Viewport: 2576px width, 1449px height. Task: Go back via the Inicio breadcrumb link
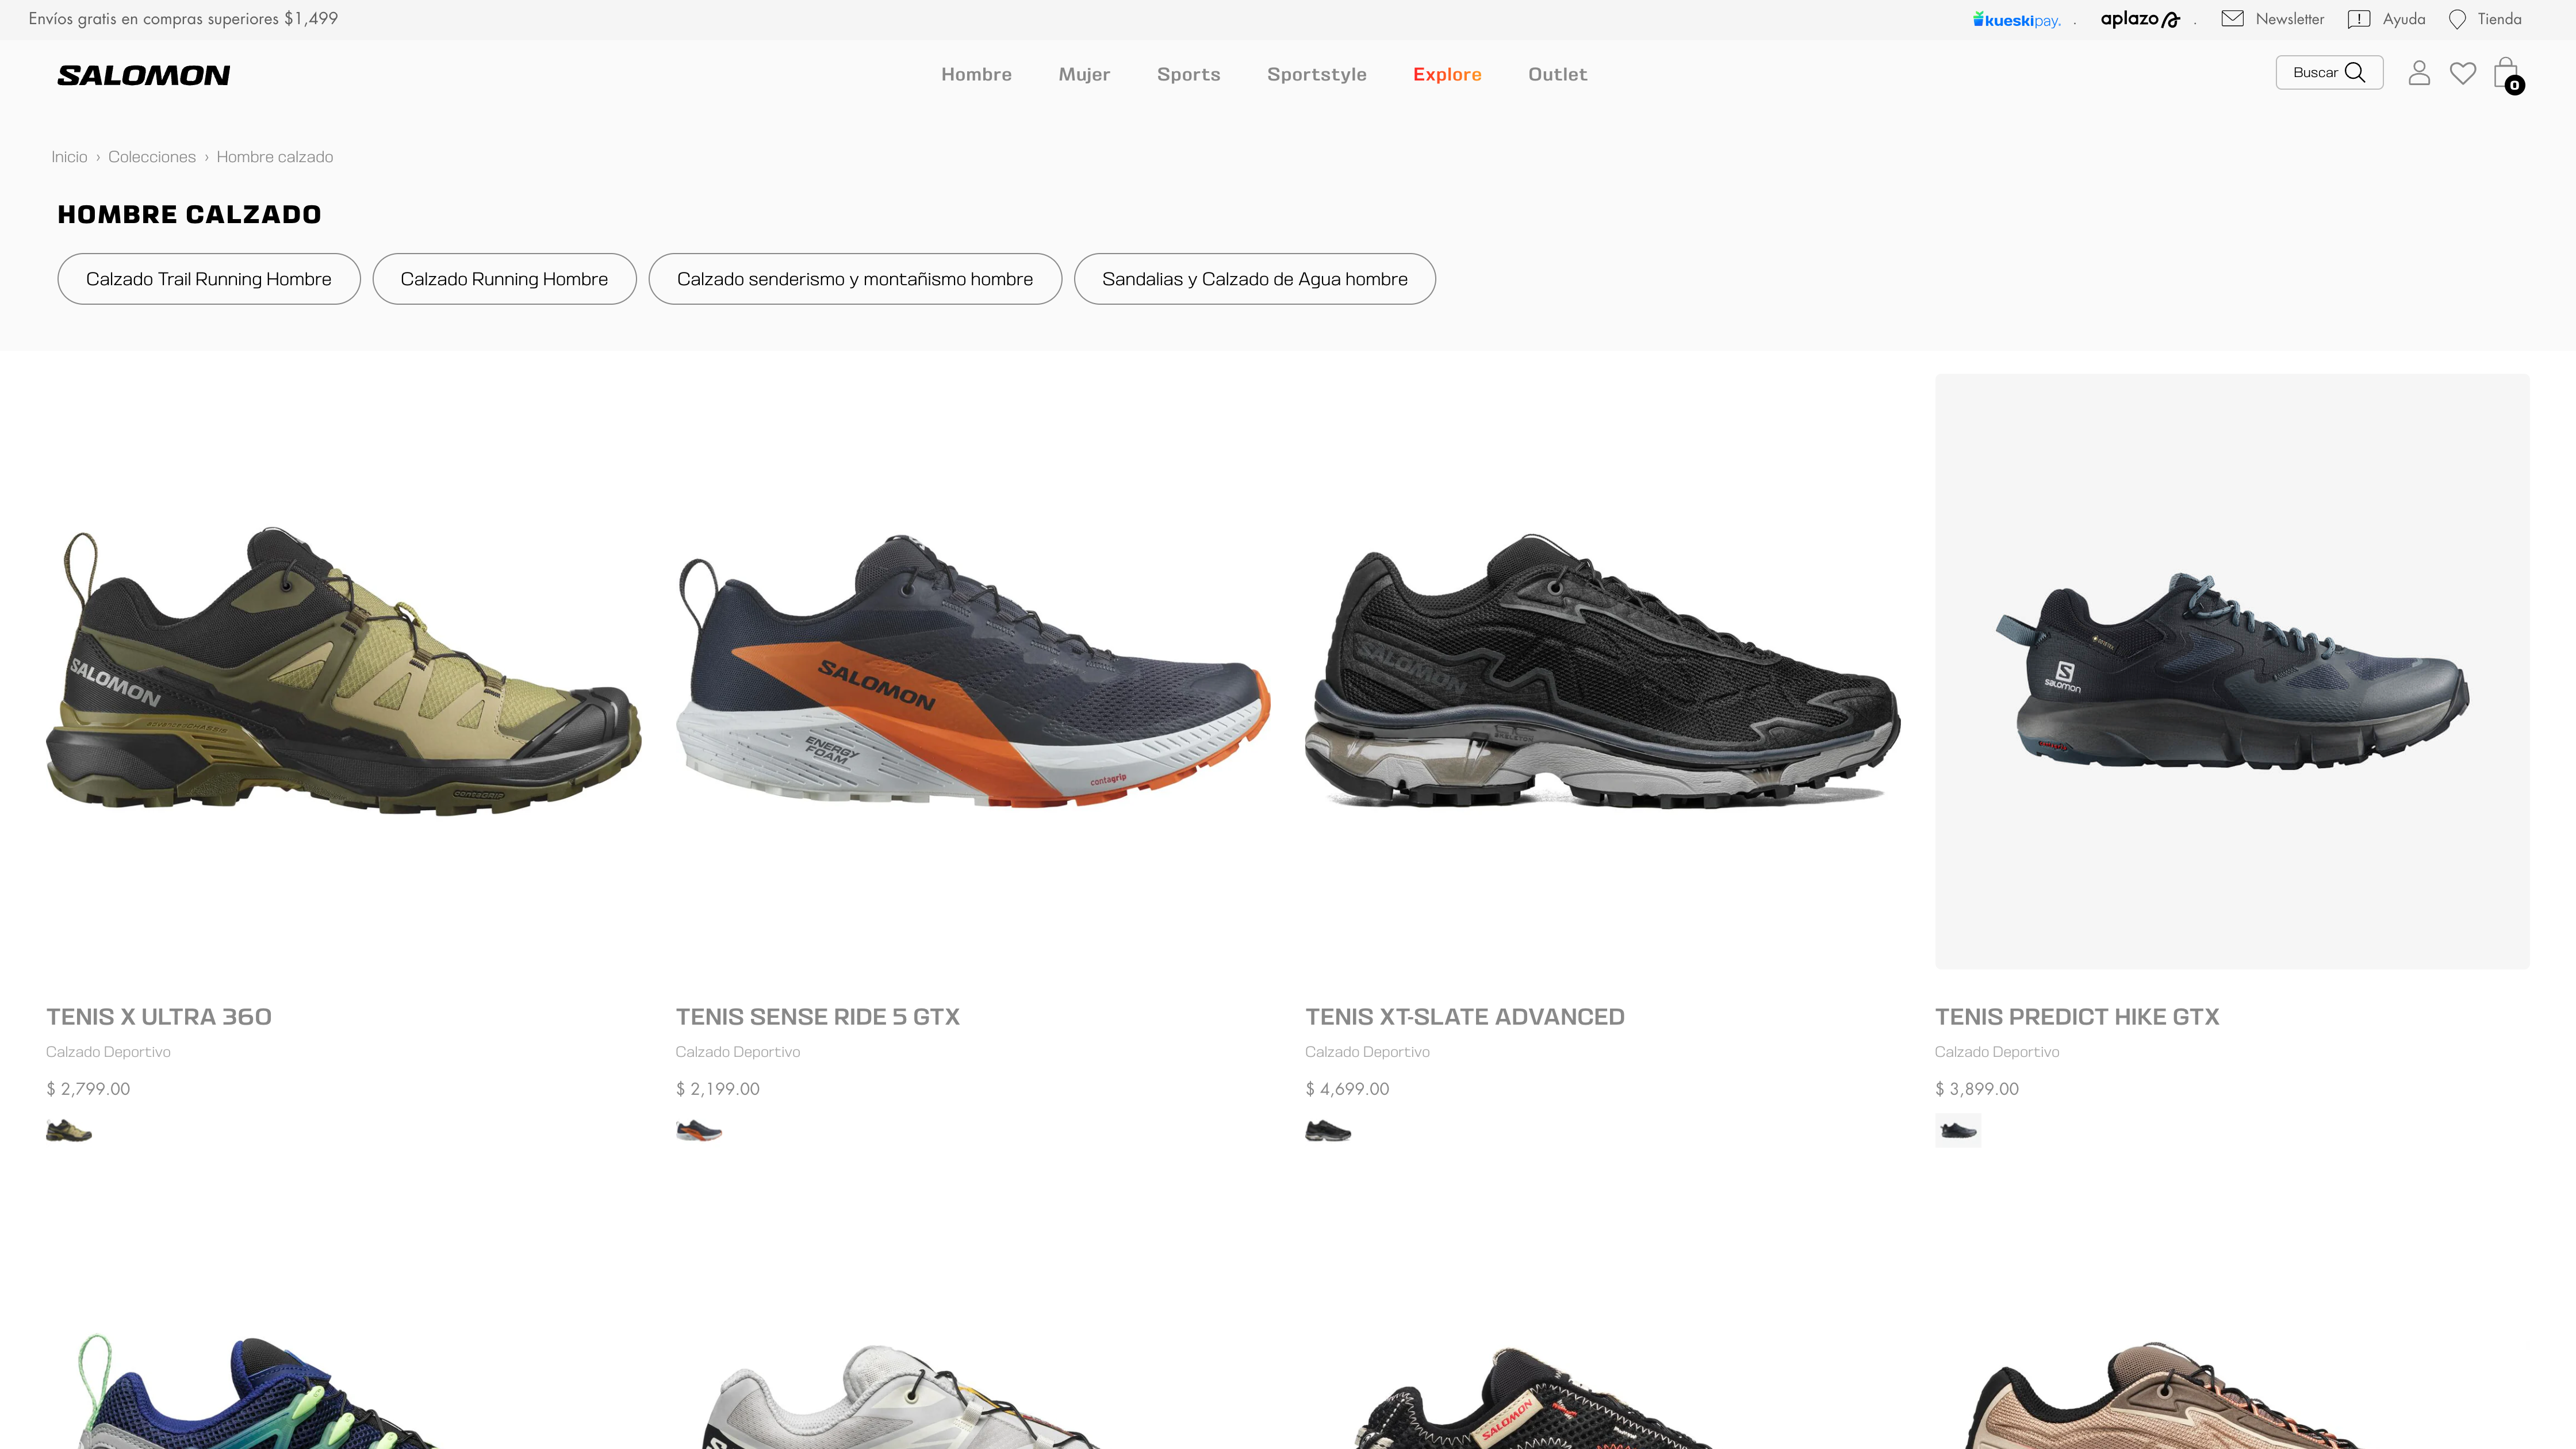[69, 157]
